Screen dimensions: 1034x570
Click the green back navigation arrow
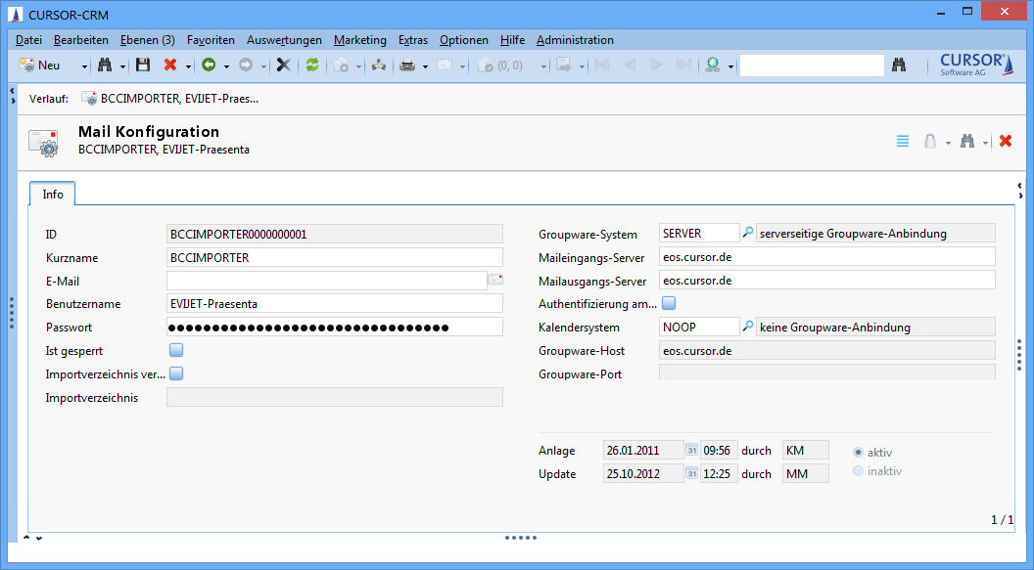pos(209,66)
